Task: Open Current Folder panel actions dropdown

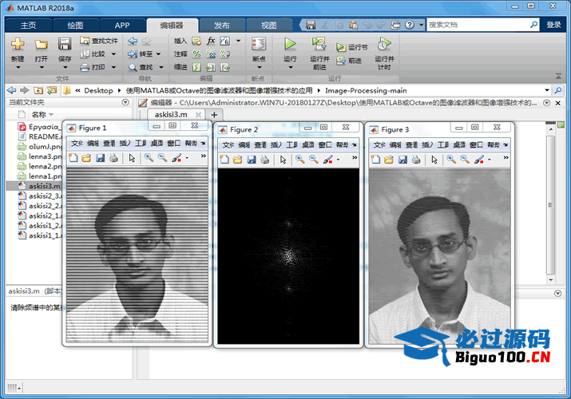Action: click(125, 102)
